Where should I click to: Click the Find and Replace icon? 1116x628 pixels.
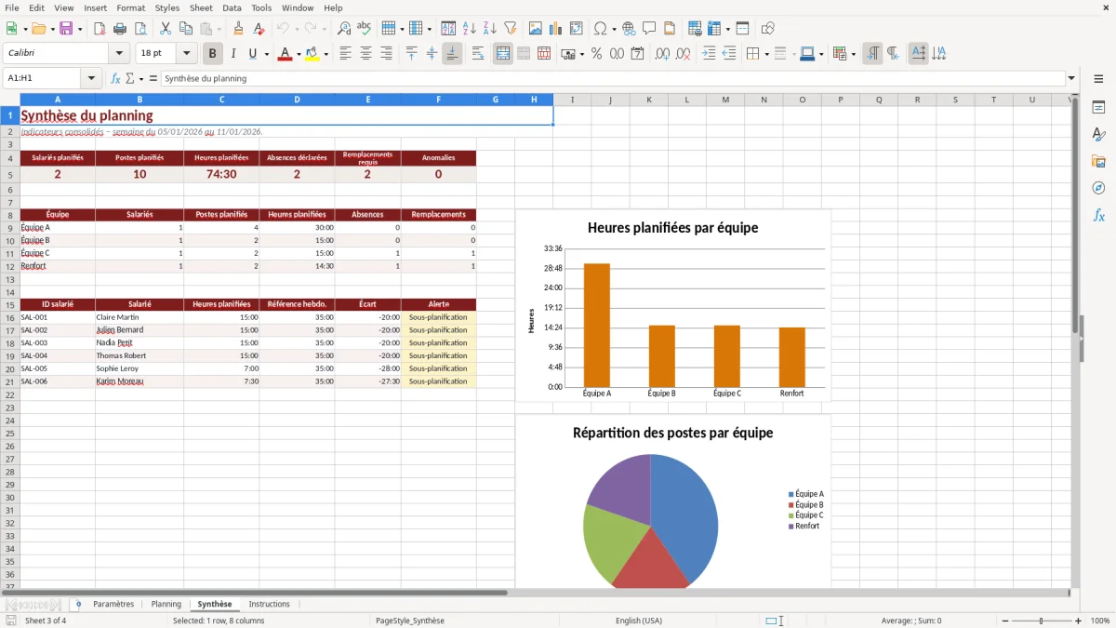point(344,29)
